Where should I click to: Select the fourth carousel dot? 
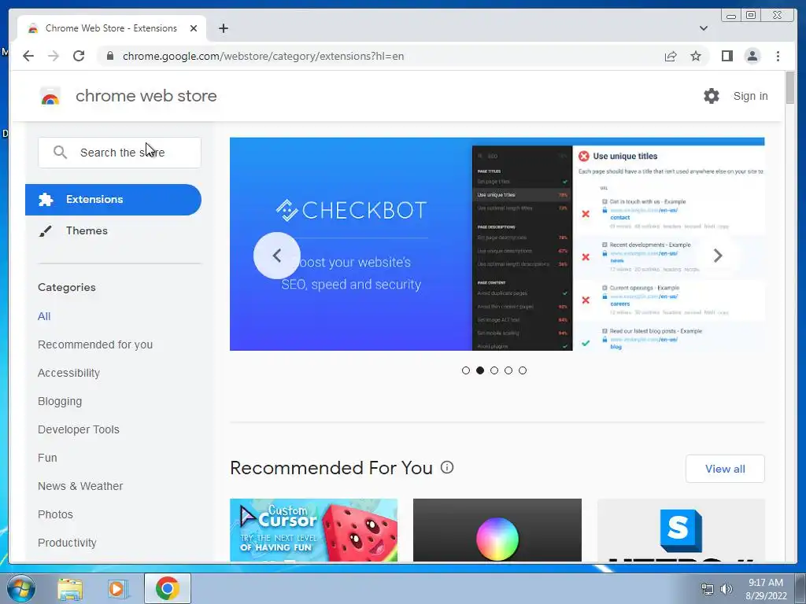pyautogui.click(x=508, y=370)
